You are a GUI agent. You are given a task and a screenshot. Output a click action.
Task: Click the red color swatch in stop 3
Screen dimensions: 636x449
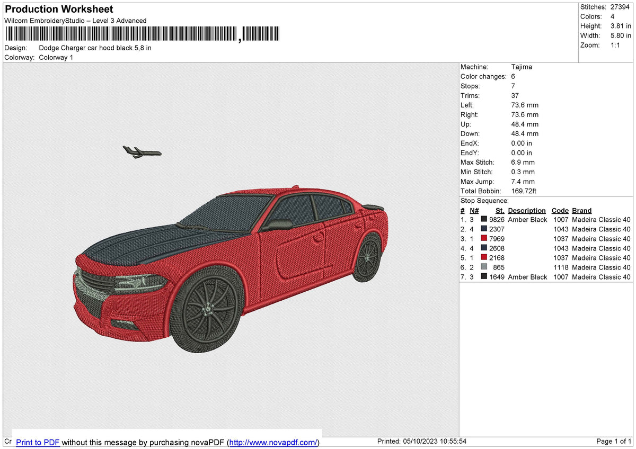coord(484,239)
